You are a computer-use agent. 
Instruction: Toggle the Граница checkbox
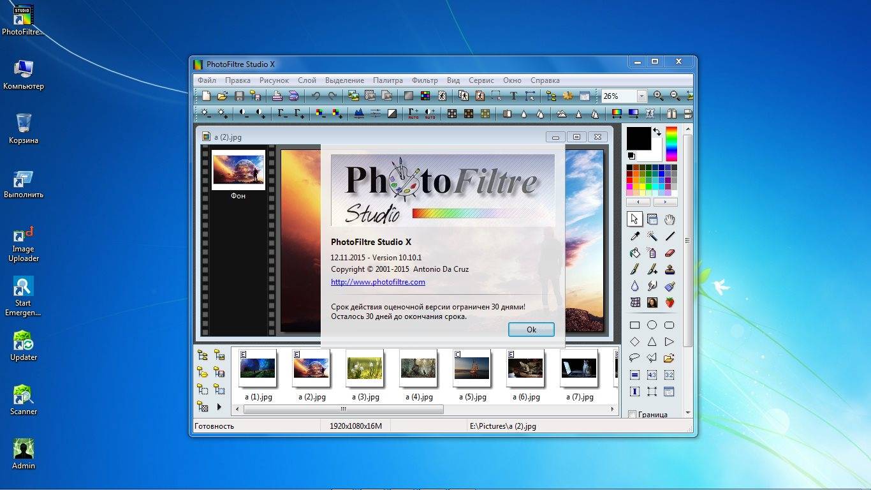pyautogui.click(x=632, y=415)
